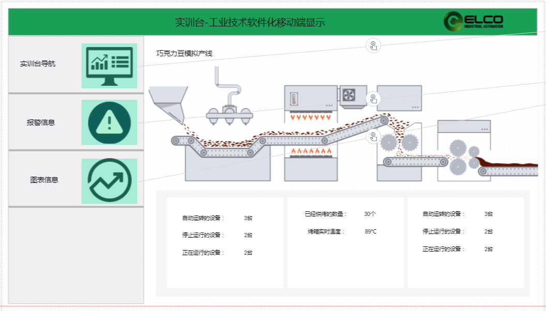This screenshot has width=546, height=311.
Task: Select the 烤箱实时温度 89℃ reading
Action: coord(371,231)
